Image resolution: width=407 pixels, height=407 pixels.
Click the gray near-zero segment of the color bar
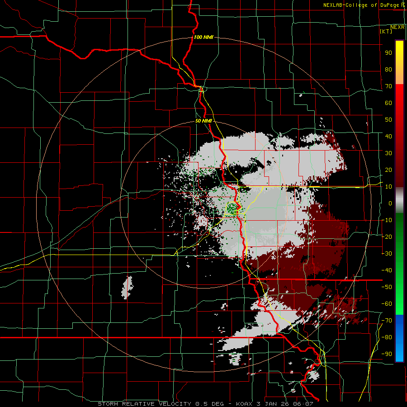399,200
